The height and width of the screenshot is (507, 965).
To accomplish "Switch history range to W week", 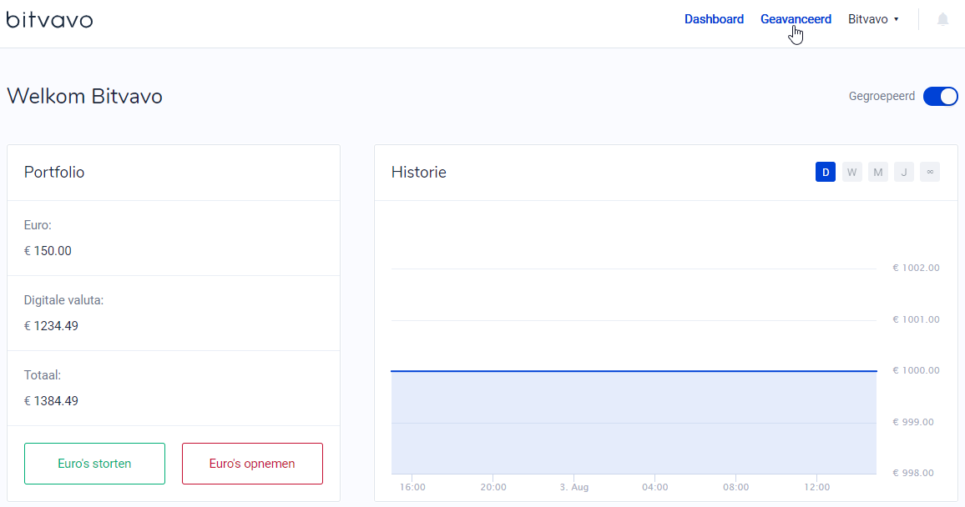I will 851,172.
